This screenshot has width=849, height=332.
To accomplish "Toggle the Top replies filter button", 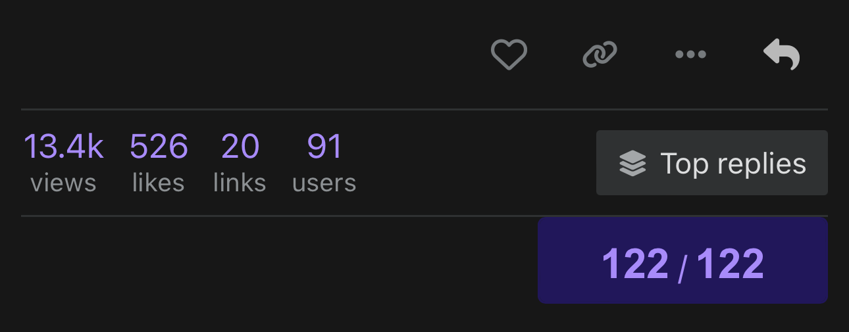I will [711, 163].
